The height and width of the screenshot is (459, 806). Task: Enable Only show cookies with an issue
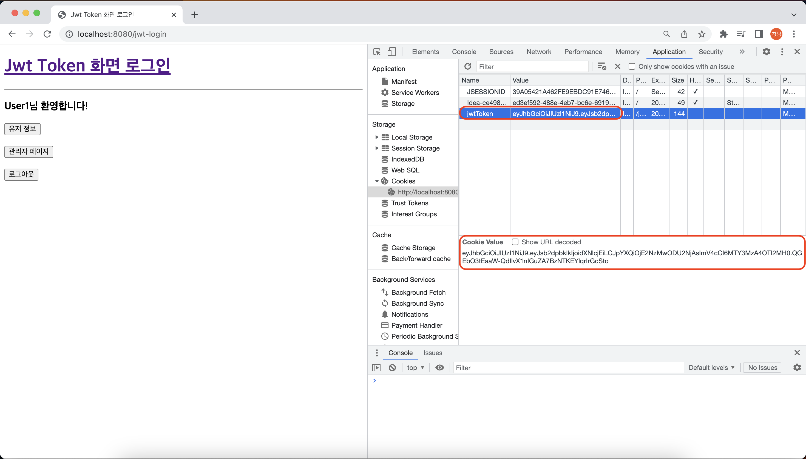(632, 67)
